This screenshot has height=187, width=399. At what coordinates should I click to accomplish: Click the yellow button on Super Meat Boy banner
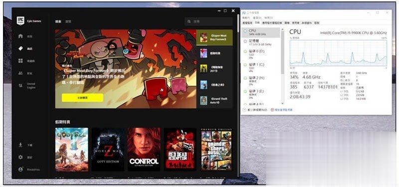[x=82, y=98]
